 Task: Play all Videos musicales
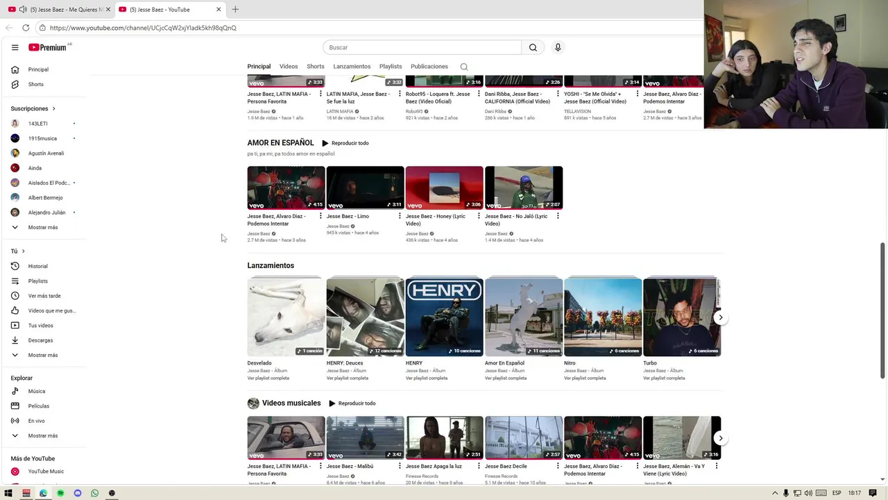click(352, 403)
